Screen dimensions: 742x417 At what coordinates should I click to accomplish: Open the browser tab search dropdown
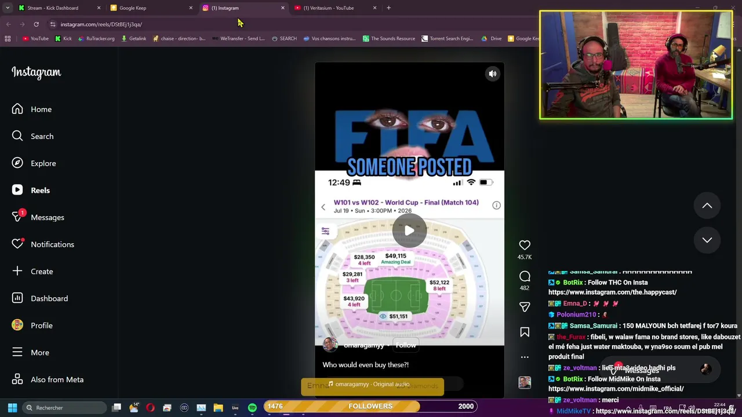click(x=8, y=8)
